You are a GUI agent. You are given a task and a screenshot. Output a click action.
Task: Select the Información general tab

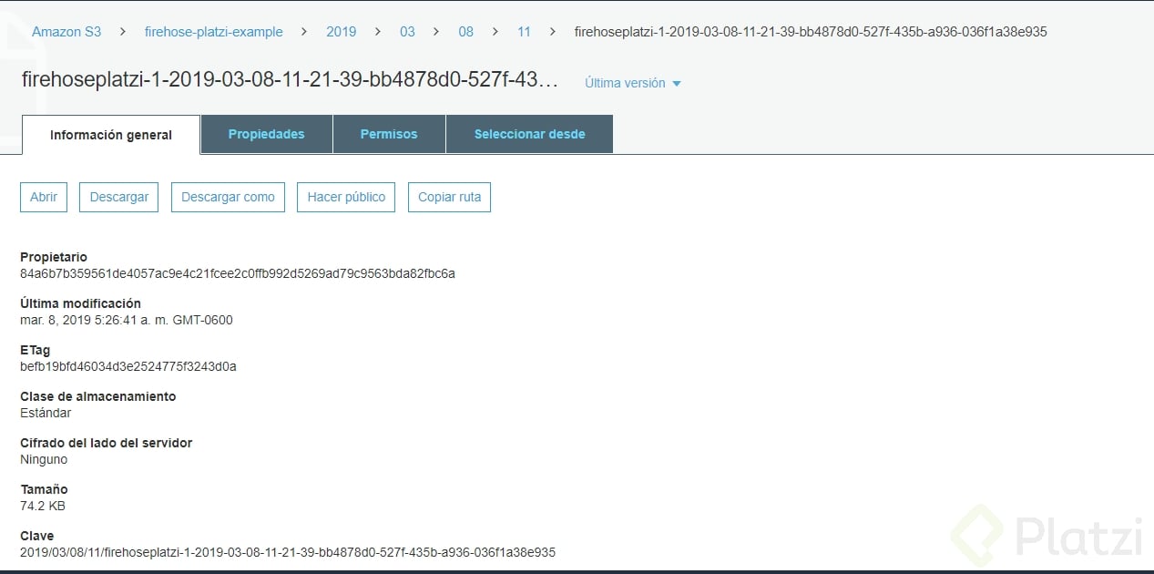point(111,135)
